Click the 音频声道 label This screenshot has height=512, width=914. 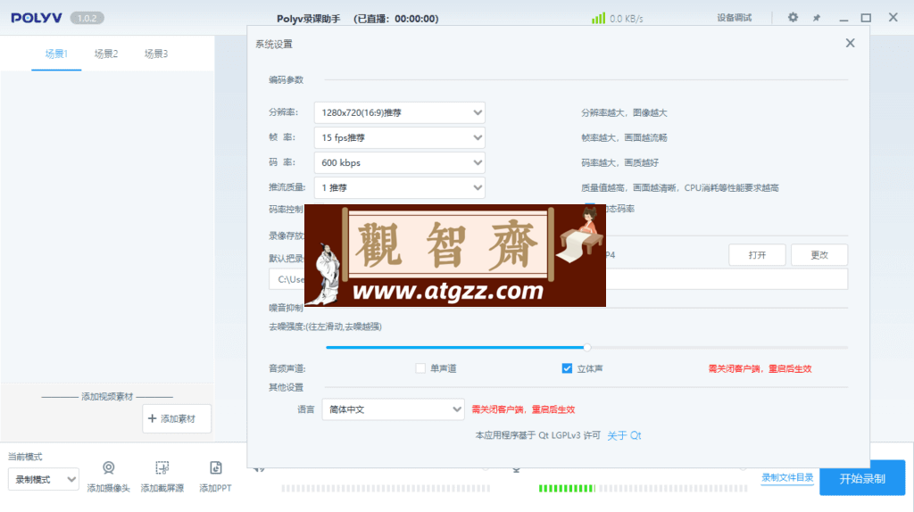tap(287, 368)
